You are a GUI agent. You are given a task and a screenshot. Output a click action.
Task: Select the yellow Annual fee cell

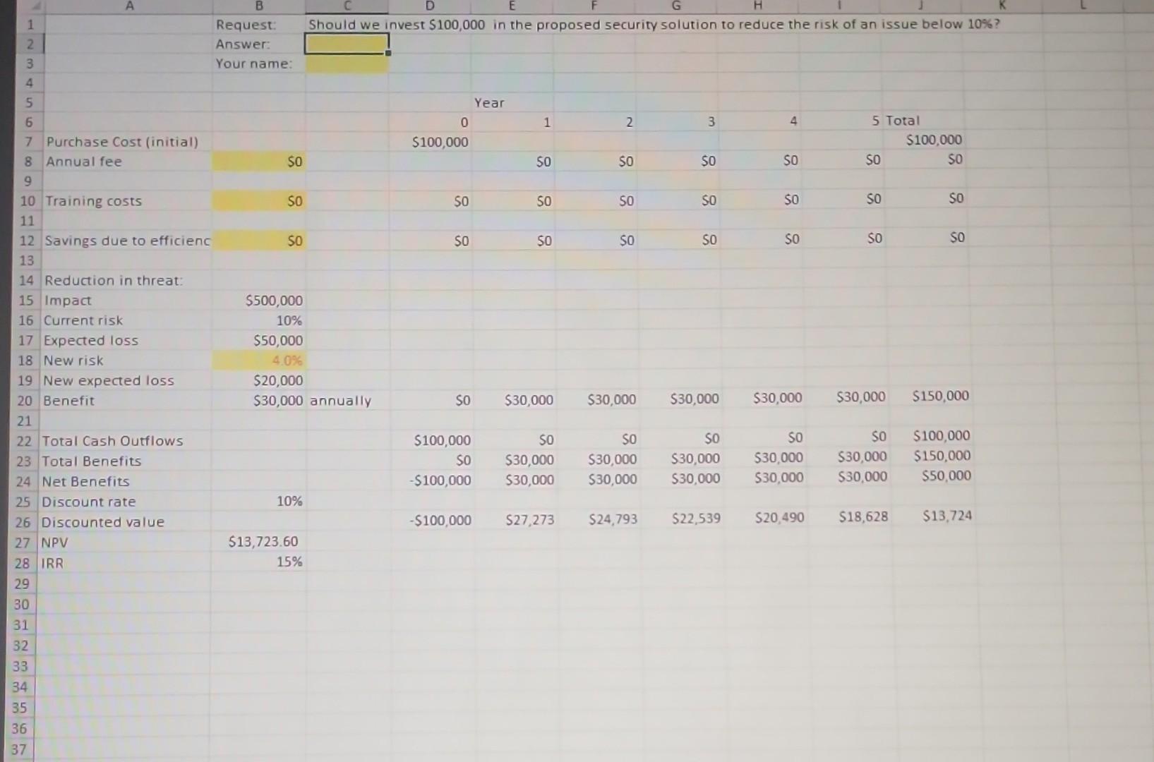click(x=259, y=162)
